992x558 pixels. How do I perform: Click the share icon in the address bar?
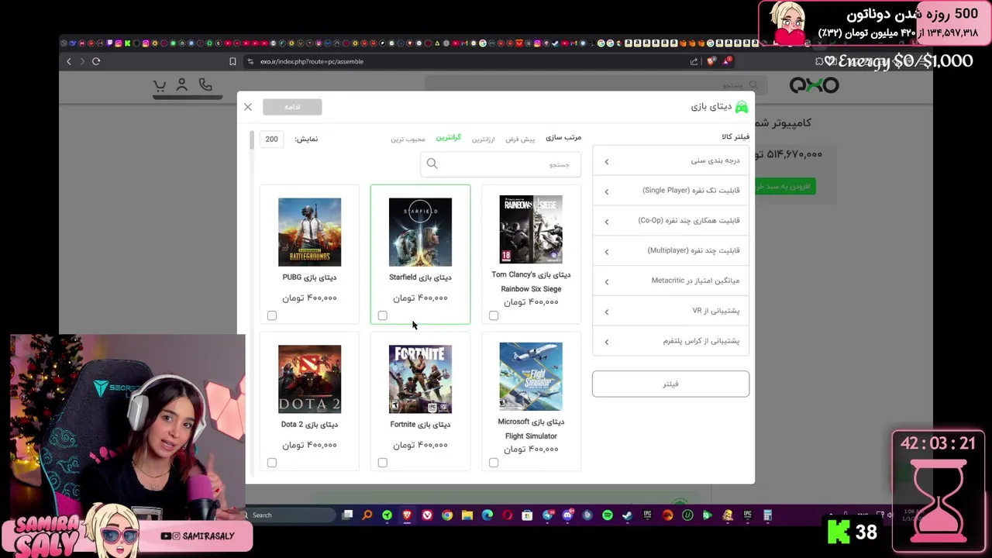[694, 61]
